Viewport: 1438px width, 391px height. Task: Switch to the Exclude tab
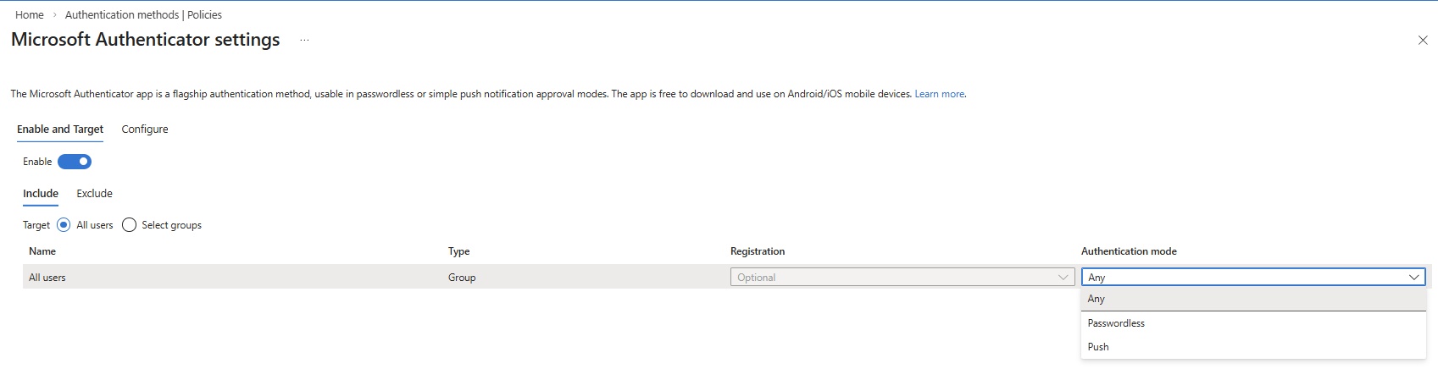(x=94, y=194)
